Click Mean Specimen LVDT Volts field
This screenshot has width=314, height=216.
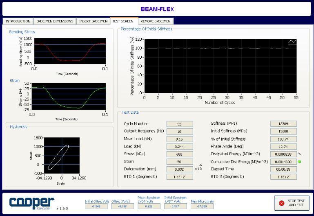point(149,206)
